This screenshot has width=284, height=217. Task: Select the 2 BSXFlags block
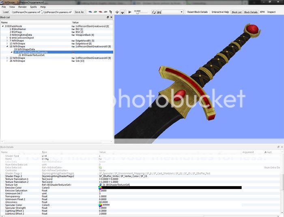[16, 32]
